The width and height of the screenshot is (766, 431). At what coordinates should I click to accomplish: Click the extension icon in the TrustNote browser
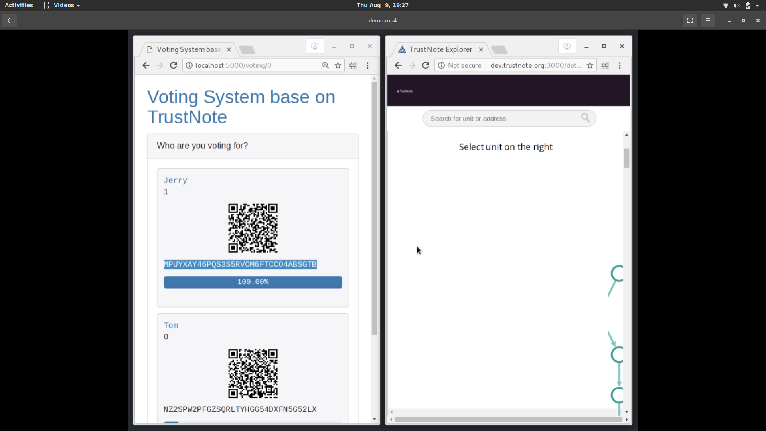click(605, 65)
